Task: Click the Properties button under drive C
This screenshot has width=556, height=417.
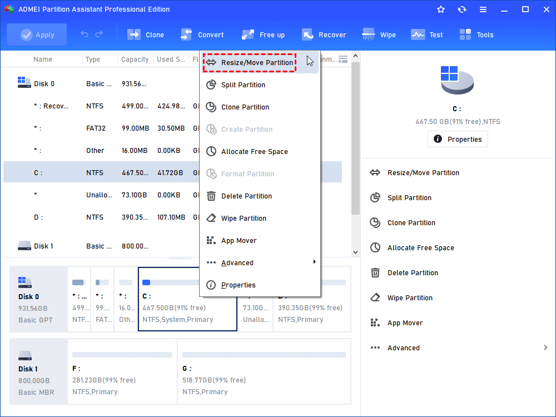Action: click(x=458, y=139)
